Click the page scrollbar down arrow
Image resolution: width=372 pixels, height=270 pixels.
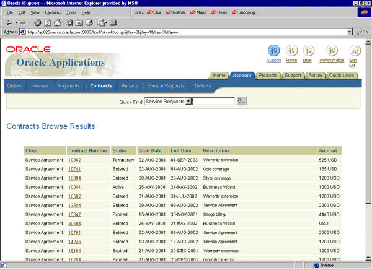368,258
